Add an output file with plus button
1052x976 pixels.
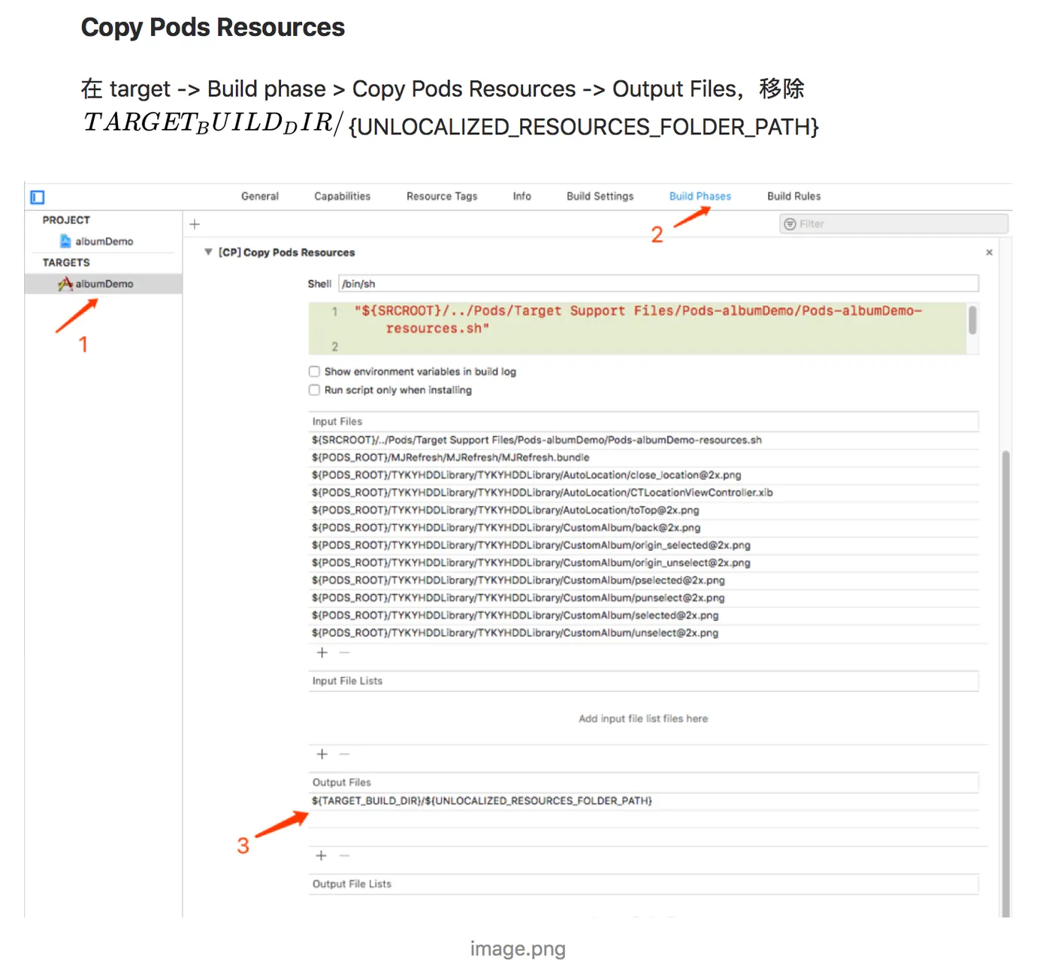322,856
